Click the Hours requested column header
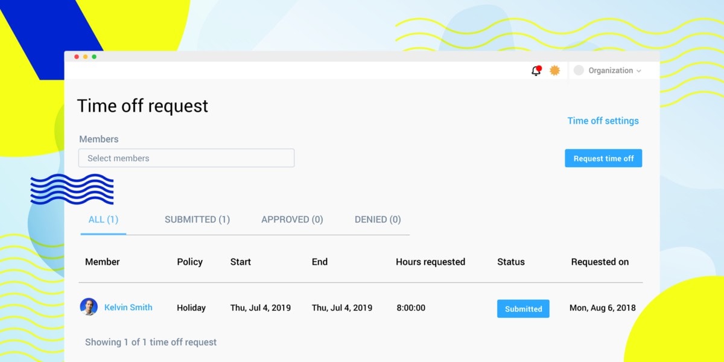 tap(430, 262)
